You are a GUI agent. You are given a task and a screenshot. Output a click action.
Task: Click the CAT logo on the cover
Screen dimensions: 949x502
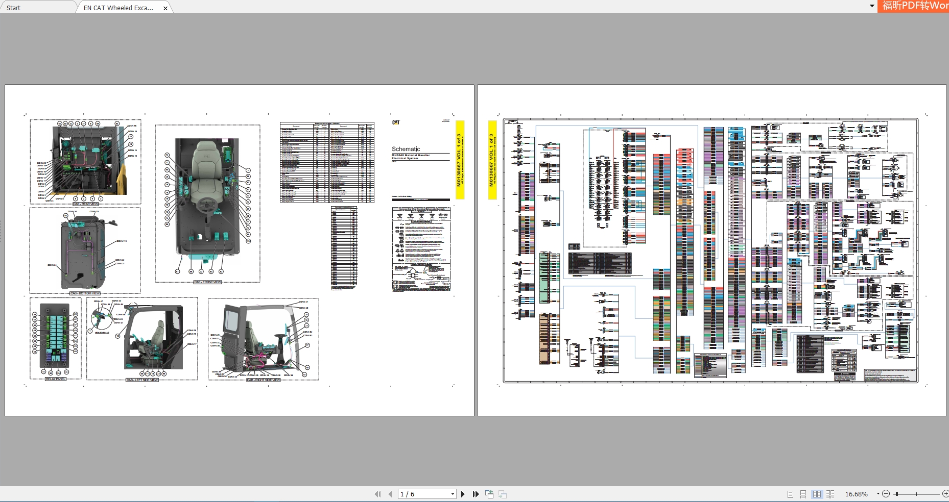pos(396,122)
